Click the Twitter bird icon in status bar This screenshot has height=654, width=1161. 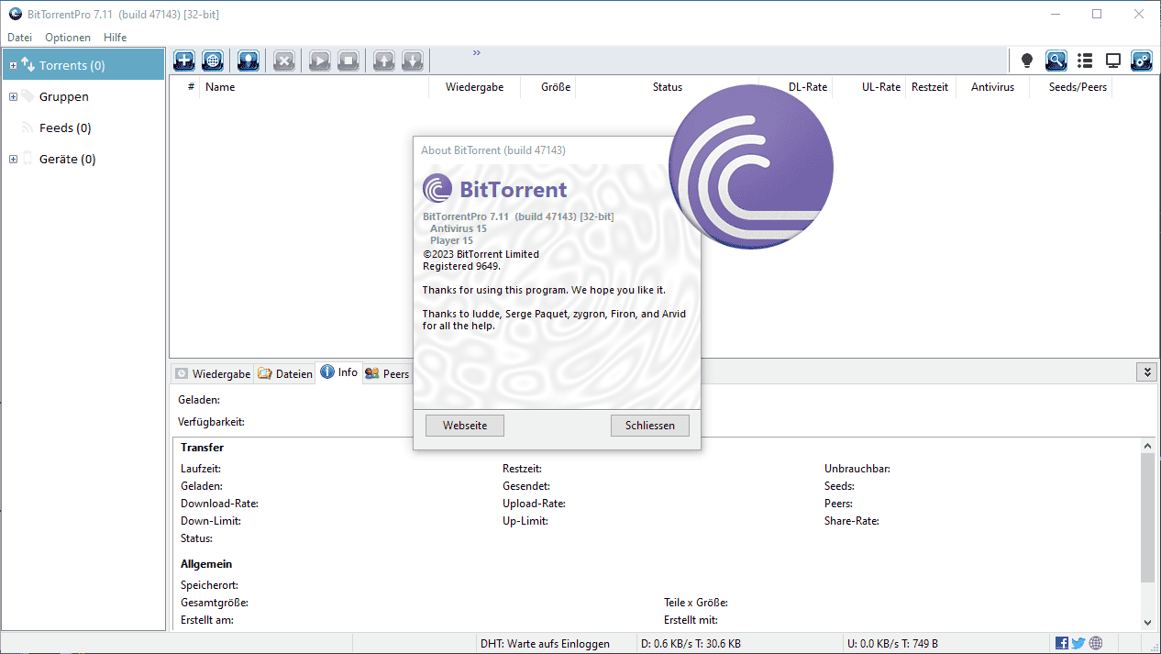click(x=1078, y=643)
